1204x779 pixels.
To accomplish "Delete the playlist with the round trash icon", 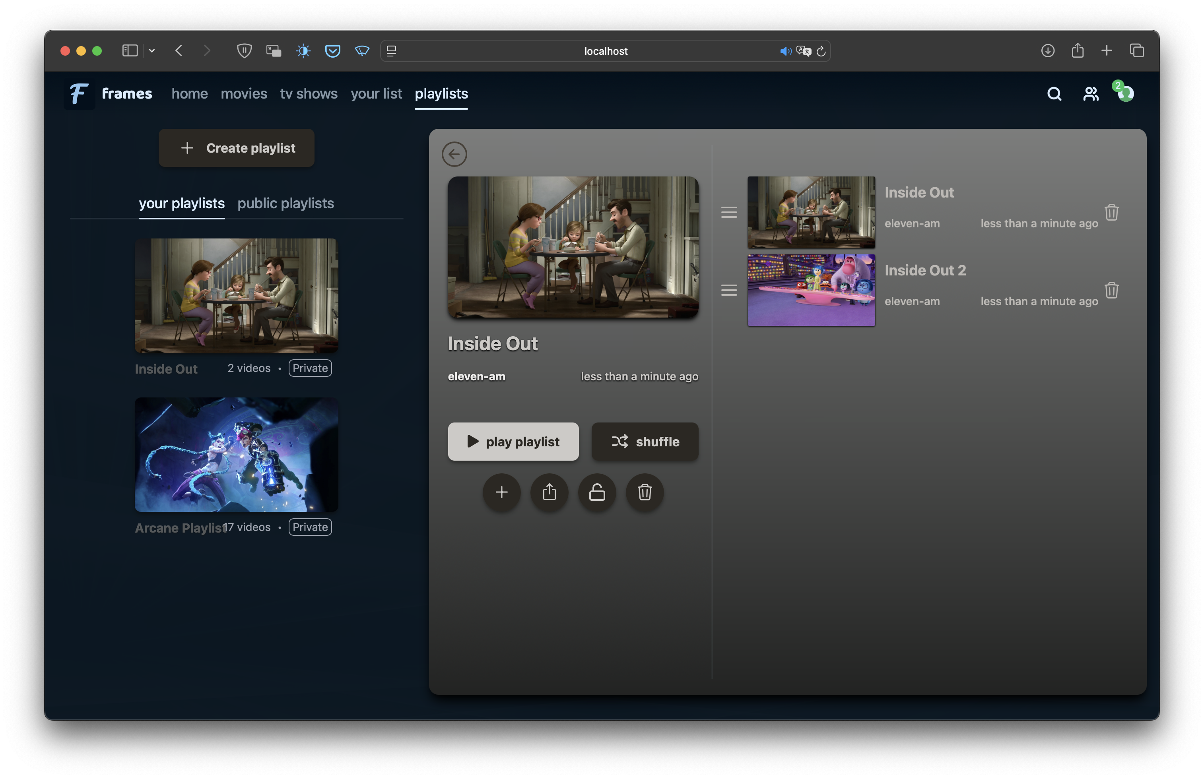I will click(x=645, y=492).
